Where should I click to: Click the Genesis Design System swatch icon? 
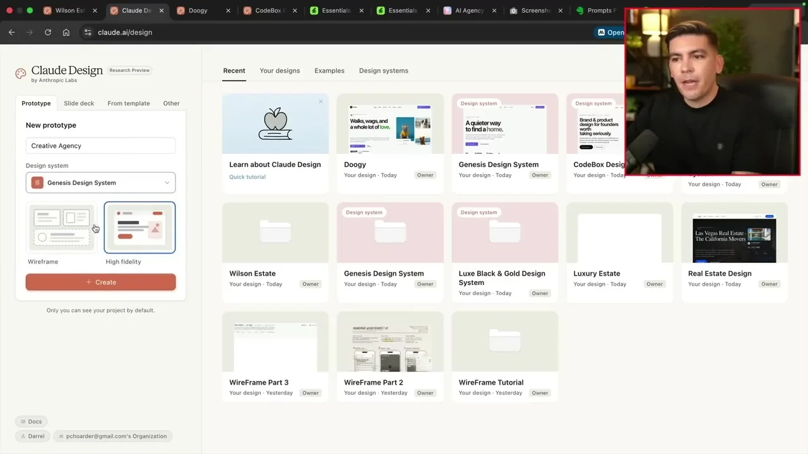click(x=37, y=183)
